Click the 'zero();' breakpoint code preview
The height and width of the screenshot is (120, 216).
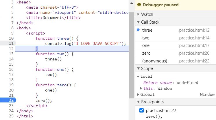pyautogui.click(x=154, y=117)
